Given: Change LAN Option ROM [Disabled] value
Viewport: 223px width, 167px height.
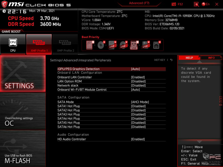Looking at the screenshot, I should coord(138,81).
